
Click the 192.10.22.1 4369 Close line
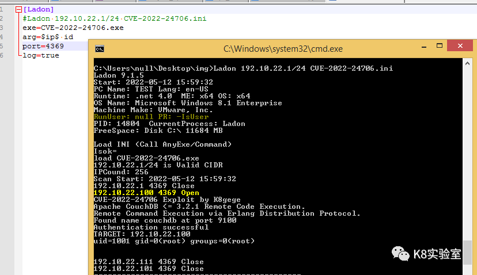coord(144,186)
